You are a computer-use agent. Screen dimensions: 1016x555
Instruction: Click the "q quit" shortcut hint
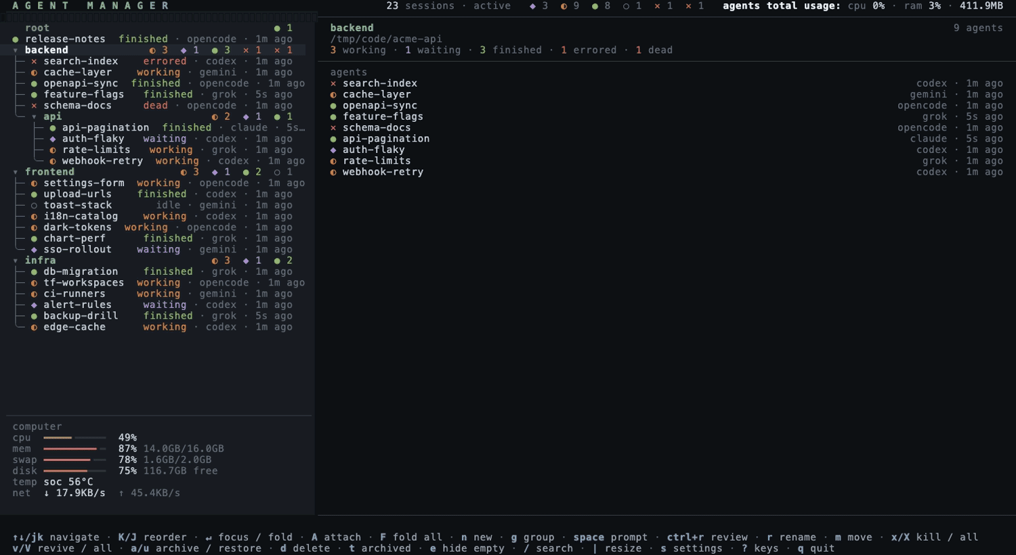(x=816, y=548)
